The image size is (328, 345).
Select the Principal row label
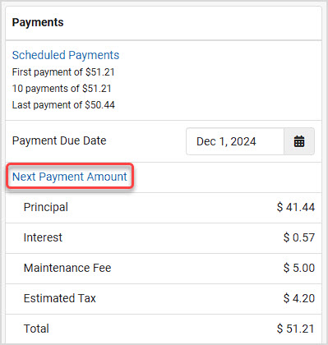[x=46, y=207]
